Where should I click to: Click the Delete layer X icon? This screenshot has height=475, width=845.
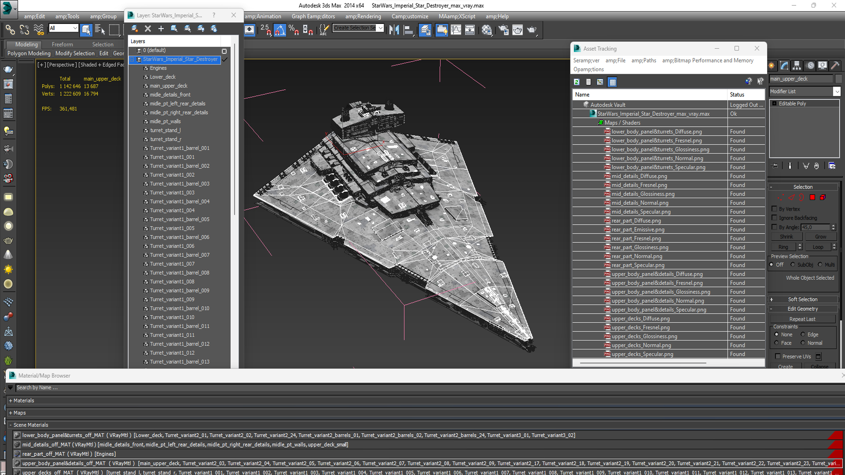click(148, 29)
